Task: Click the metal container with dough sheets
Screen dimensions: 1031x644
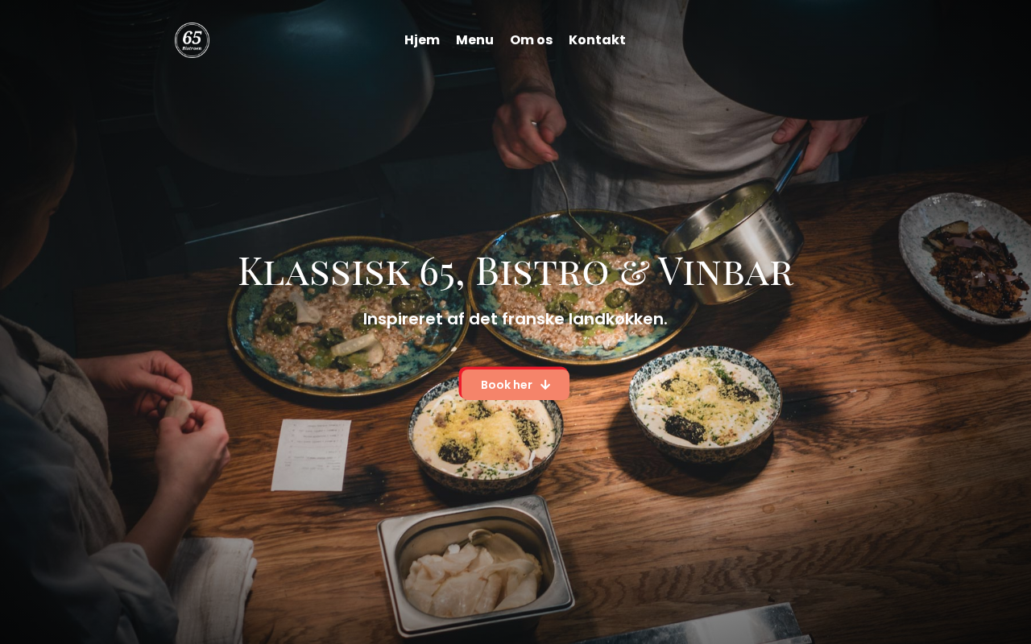Action: click(476, 563)
